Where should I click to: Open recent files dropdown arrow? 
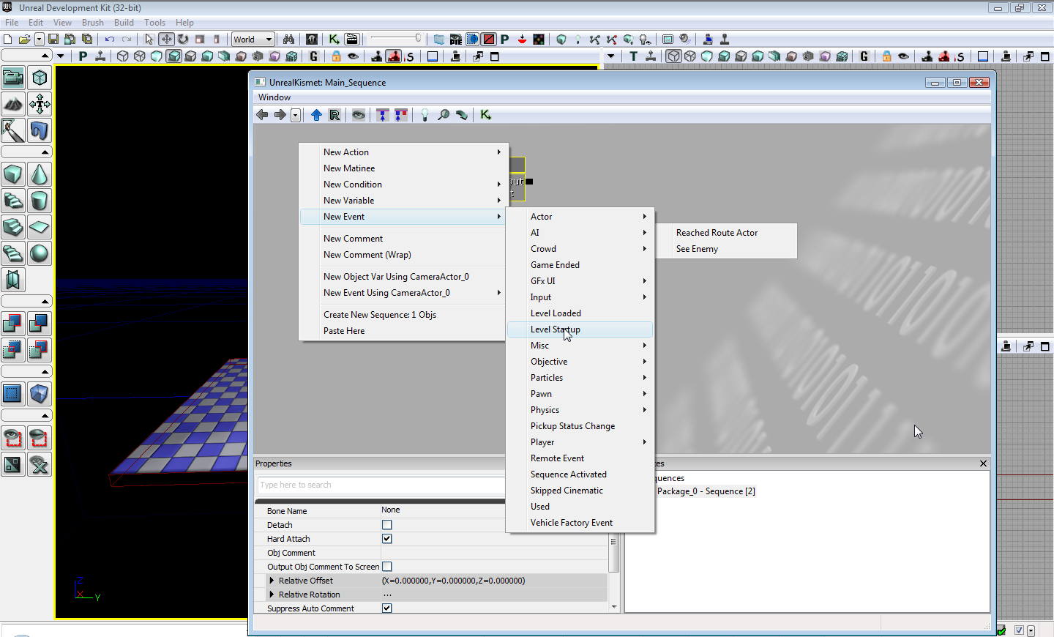click(40, 39)
